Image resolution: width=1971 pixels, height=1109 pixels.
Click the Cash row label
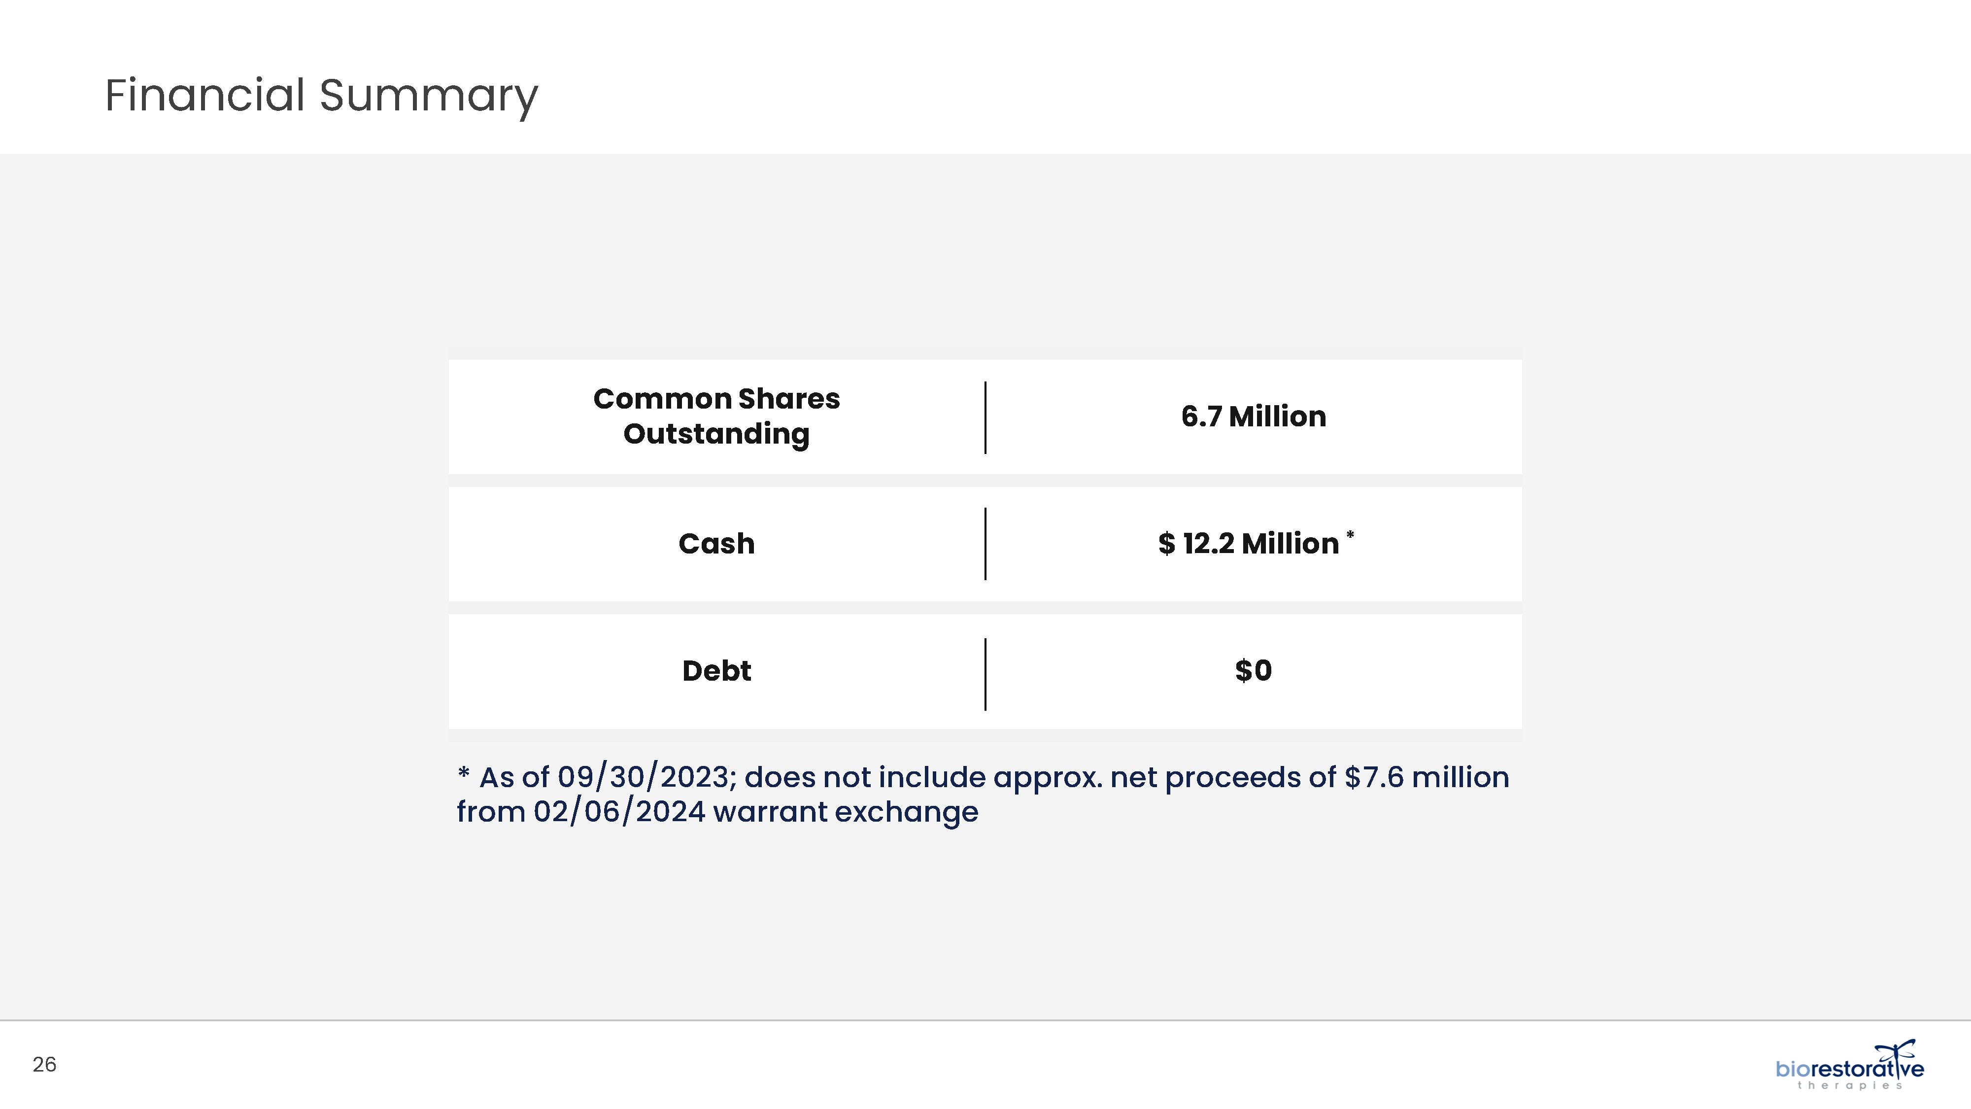pos(716,543)
